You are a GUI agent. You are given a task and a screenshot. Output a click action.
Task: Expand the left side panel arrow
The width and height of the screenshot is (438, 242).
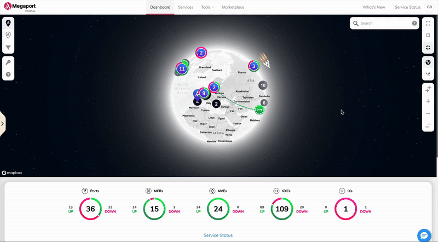(2, 124)
